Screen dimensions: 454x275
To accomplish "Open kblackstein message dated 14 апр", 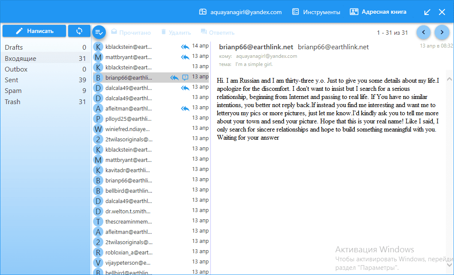I will pyautogui.click(x=151, y=47).
